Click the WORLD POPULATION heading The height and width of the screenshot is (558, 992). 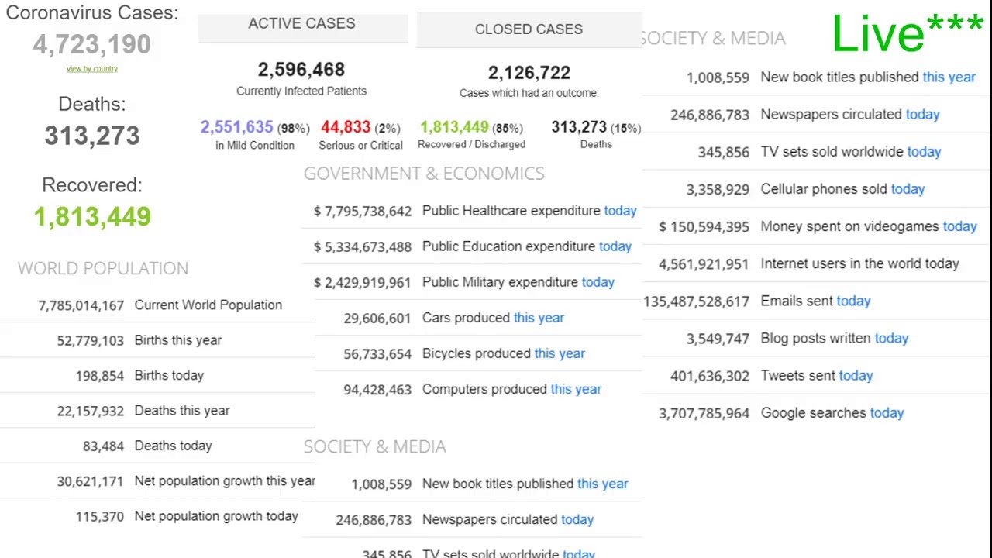(103, 268)
